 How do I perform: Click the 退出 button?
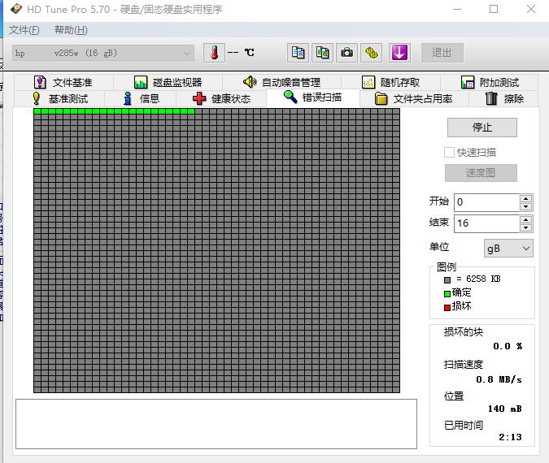point(442,53)
